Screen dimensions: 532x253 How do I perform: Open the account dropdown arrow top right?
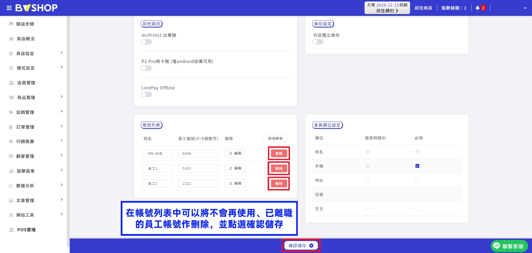525,8
